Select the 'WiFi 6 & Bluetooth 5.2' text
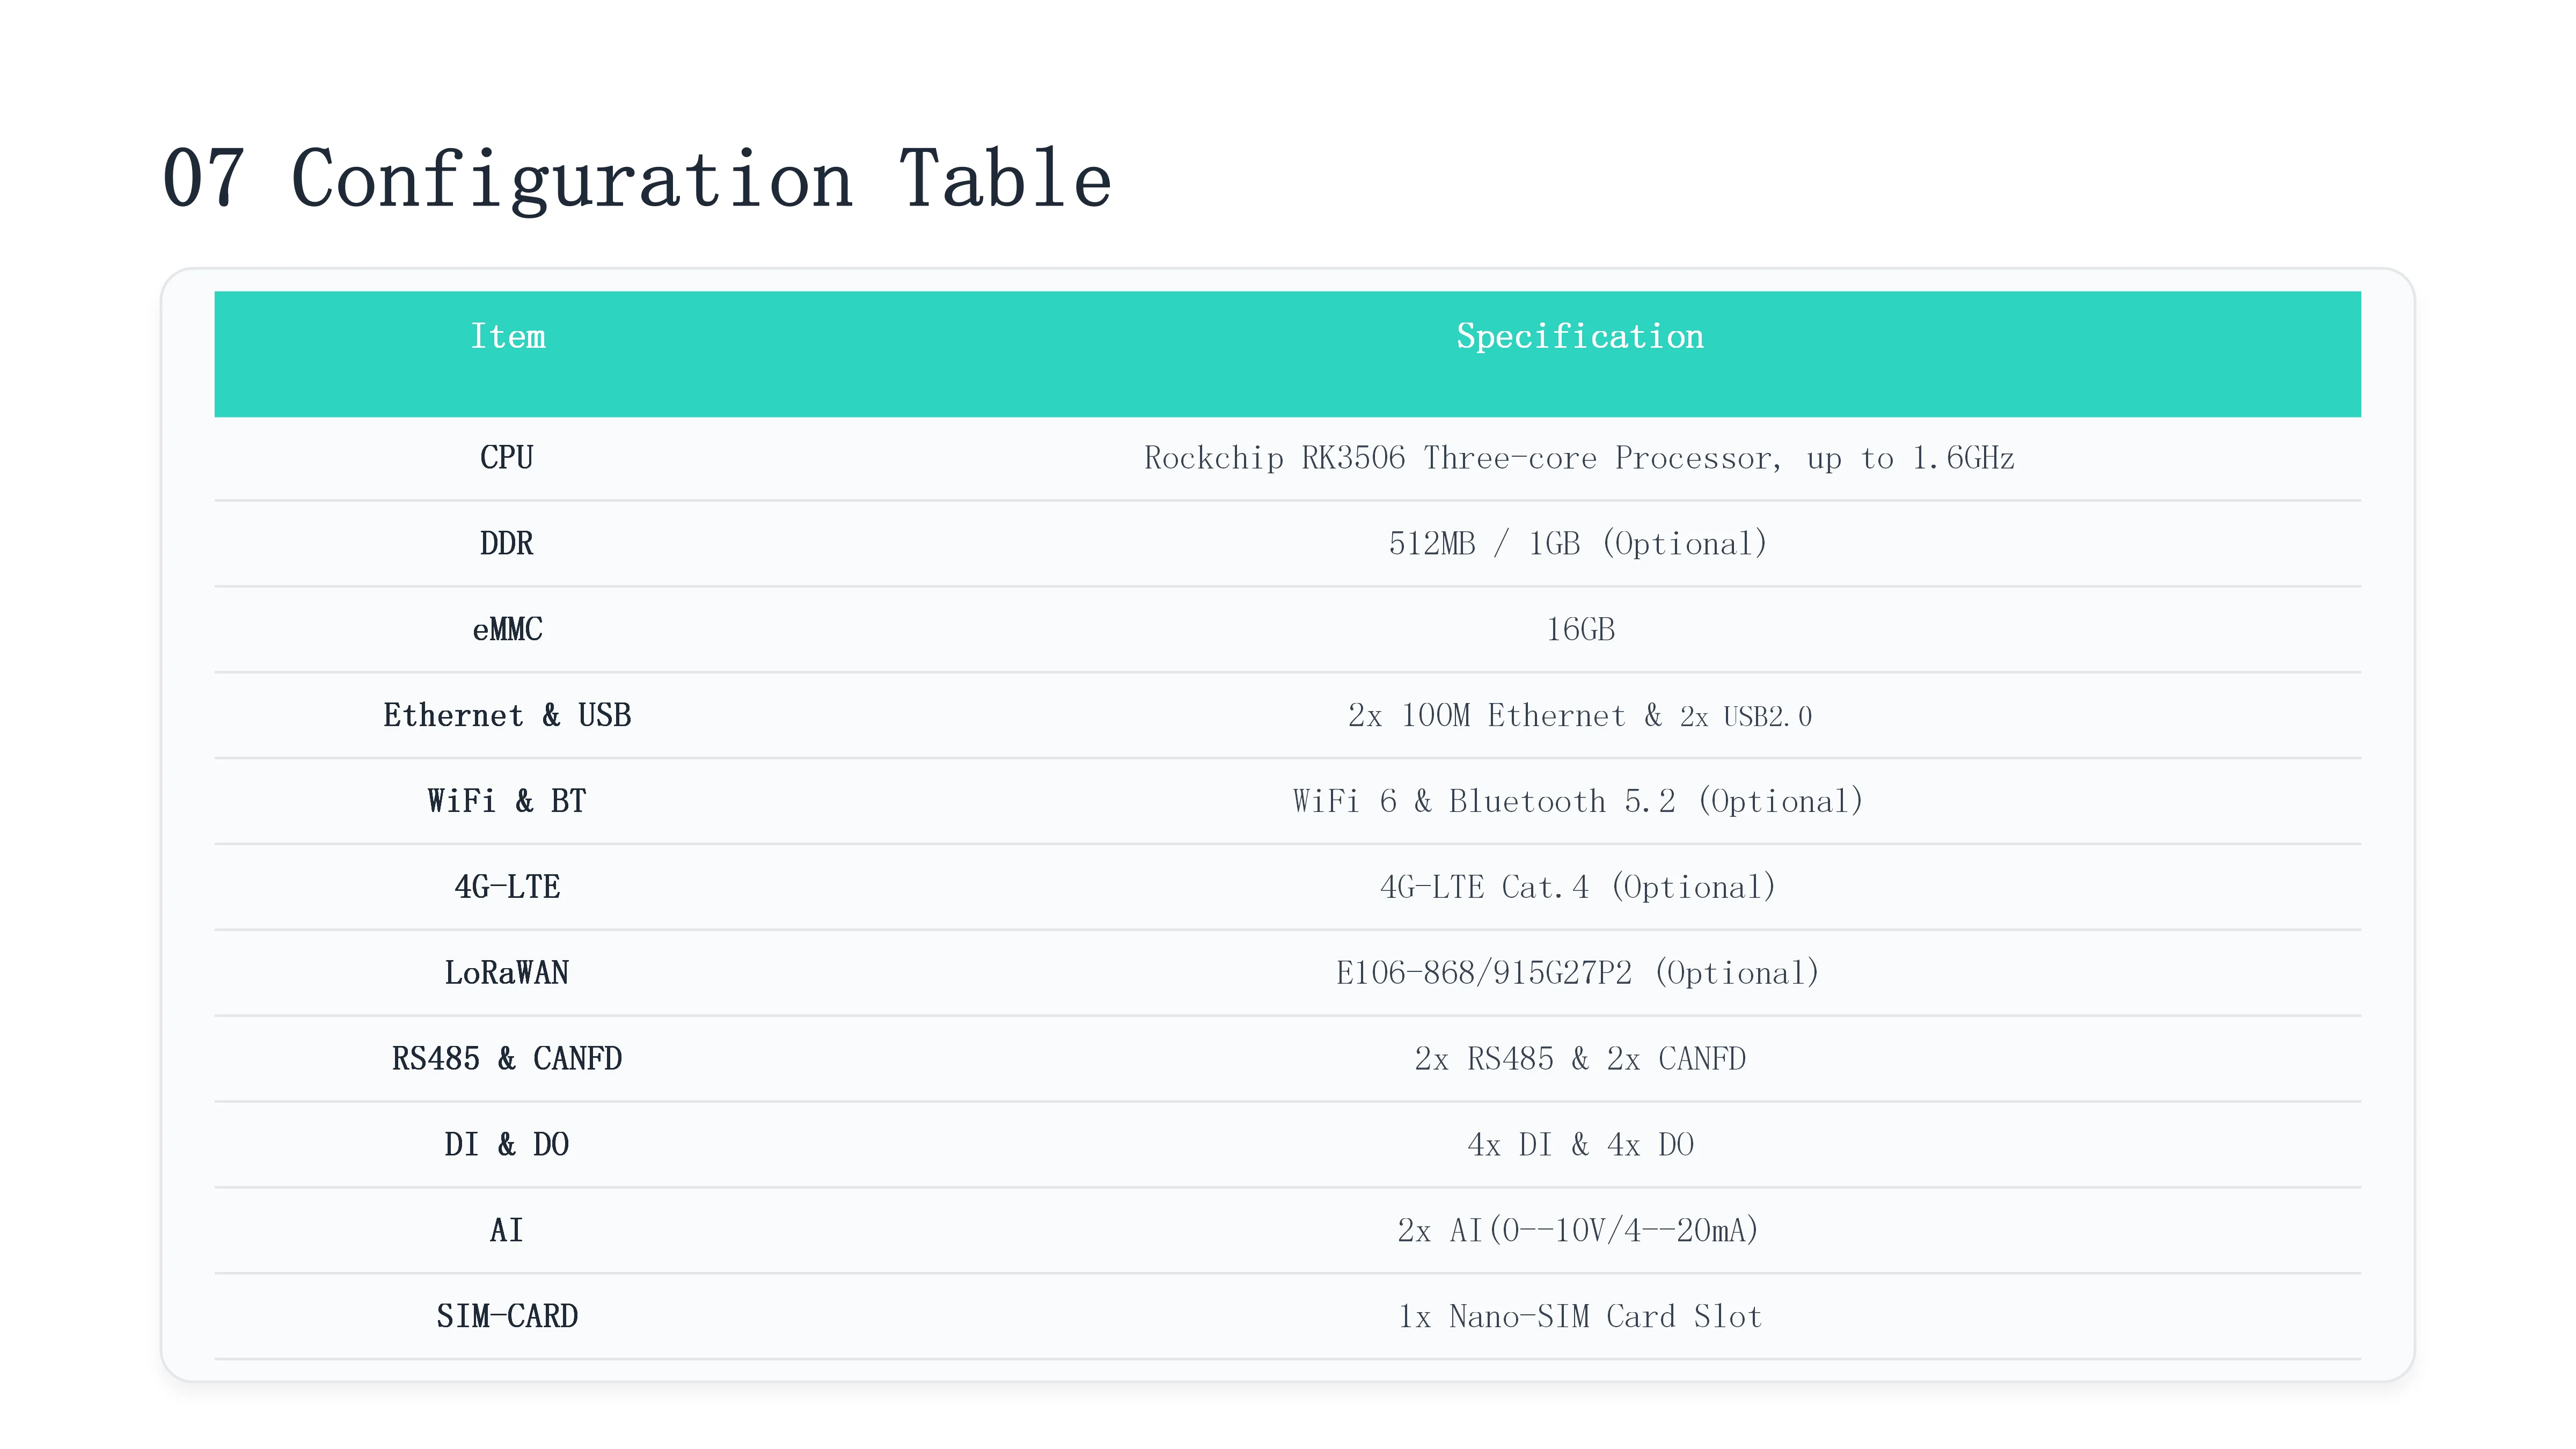This screenshot has width=2576, height=1449. point(1484,802)
